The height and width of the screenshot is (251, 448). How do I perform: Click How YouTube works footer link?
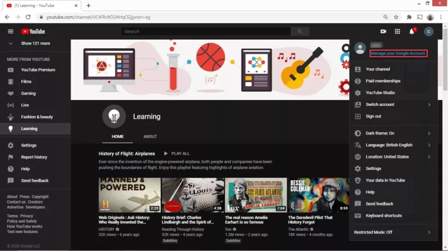(x=24, y=227)
